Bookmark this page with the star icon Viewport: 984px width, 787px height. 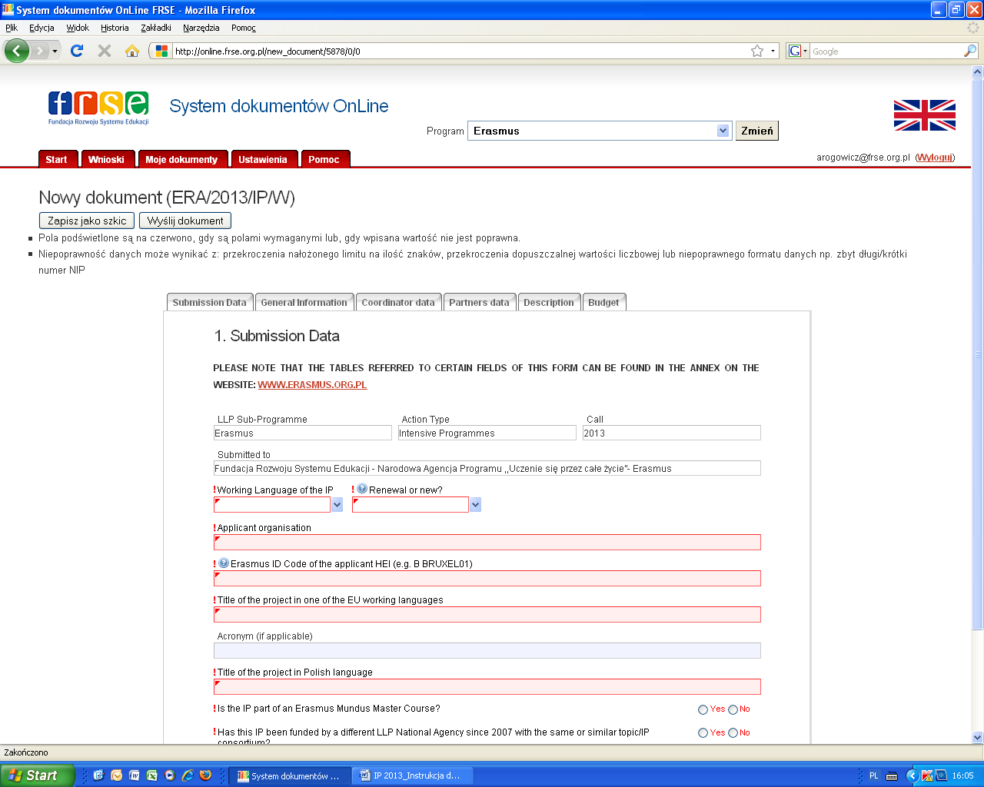(757, 51)
